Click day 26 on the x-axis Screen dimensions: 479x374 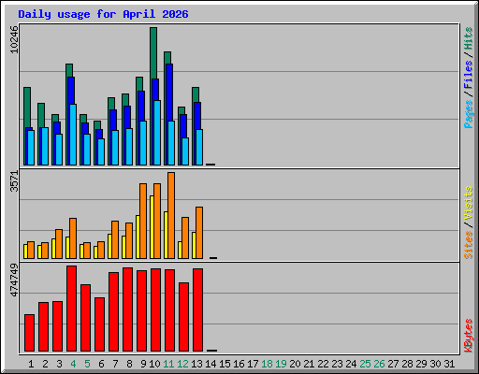pos(379,364)
